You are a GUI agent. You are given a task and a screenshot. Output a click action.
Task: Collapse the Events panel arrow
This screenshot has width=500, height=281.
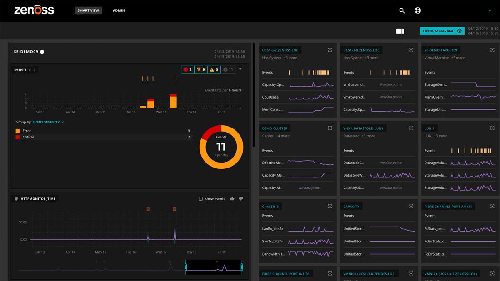[240, 69]
